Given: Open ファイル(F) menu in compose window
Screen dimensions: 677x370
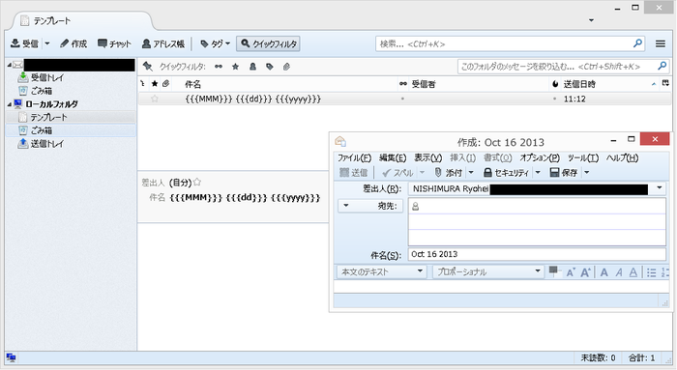Looking at the screenshot, I should (355, 157).
